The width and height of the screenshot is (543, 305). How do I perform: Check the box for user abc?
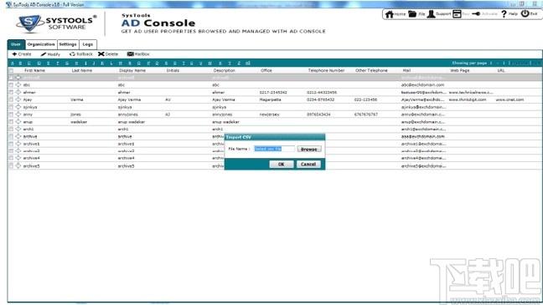(11, 84)
